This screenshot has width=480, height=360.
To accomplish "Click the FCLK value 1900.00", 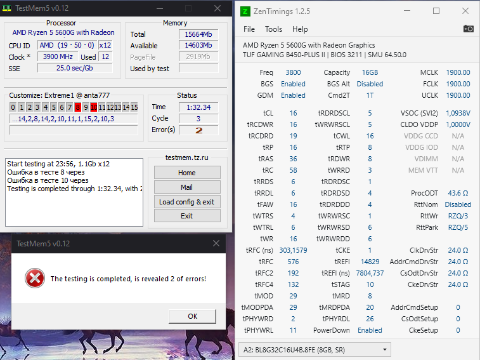I will click(x=458, y=84).
